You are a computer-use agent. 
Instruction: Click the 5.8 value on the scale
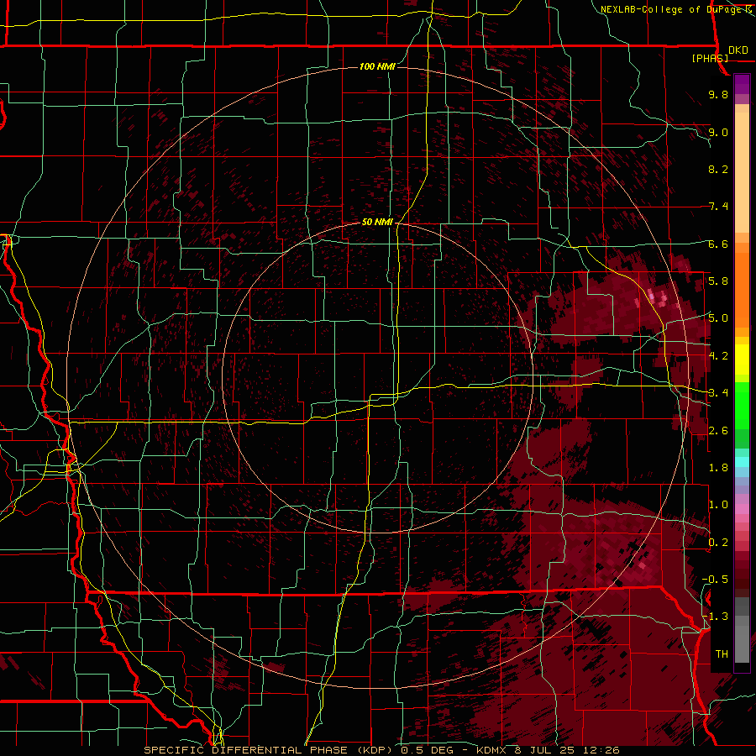coord(718,281)
